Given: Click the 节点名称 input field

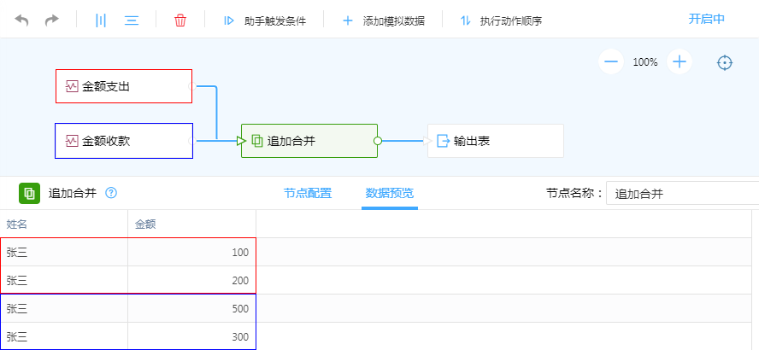Looking at the screenshot, I should point(682,194).
